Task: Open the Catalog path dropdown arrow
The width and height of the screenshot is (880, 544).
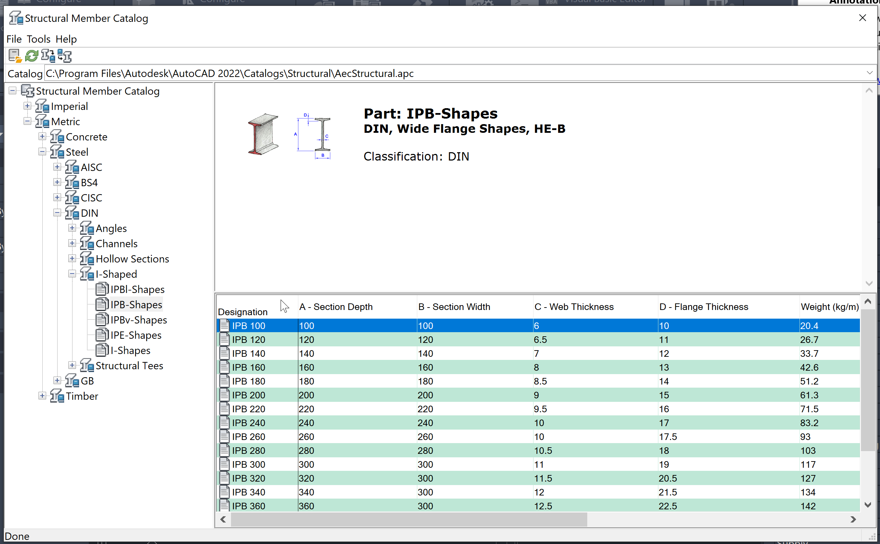Action: point(869,73)
